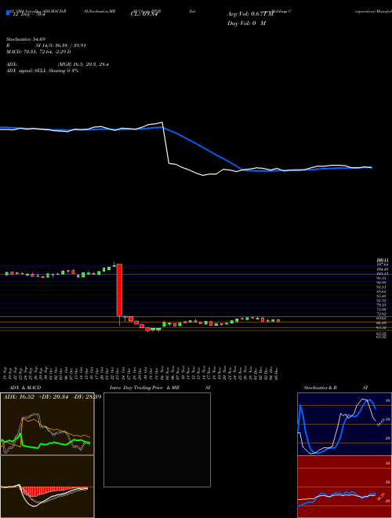The height and width of the screenshot is (518, 392).
Task: Click the empty Intra Day Trading Price panel
Action: (x=157, y=440)
